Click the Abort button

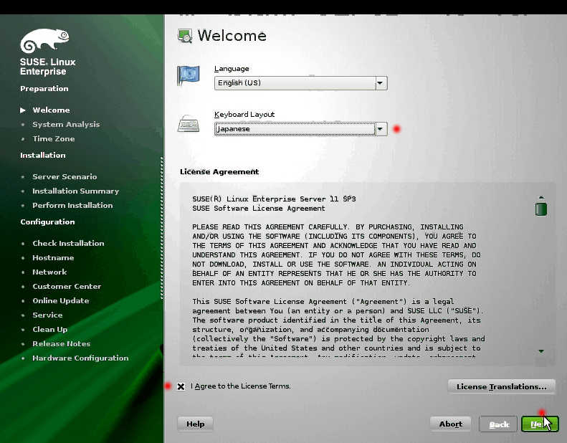[451, 424]
